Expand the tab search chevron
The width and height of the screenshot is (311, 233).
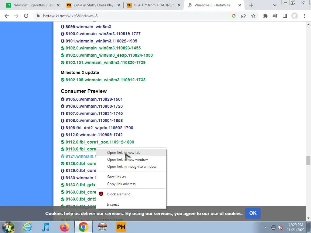pyautogui.click(x=275, y=5)
